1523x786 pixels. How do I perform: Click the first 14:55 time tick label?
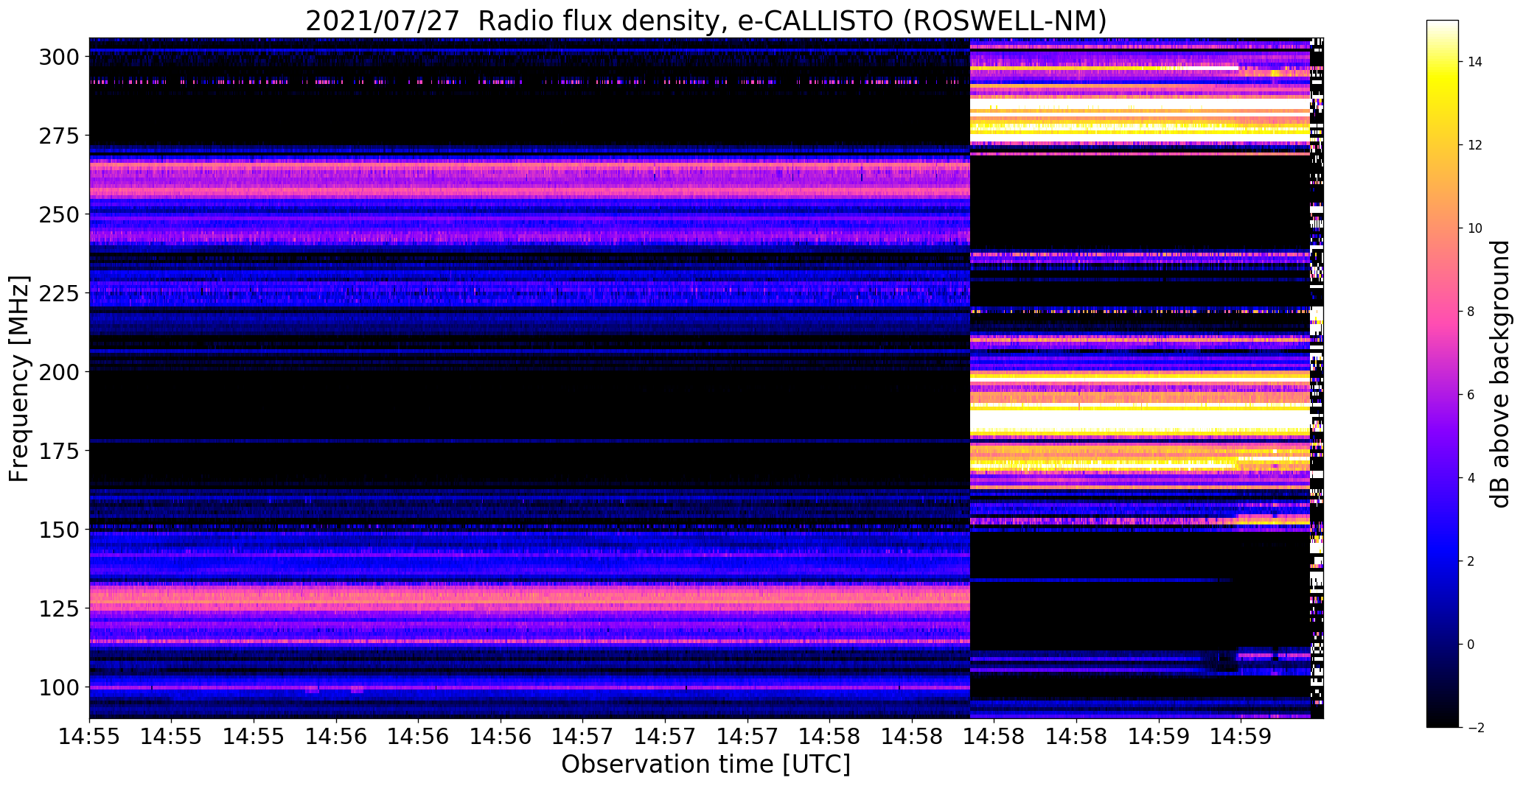click(x=89, y=736)
